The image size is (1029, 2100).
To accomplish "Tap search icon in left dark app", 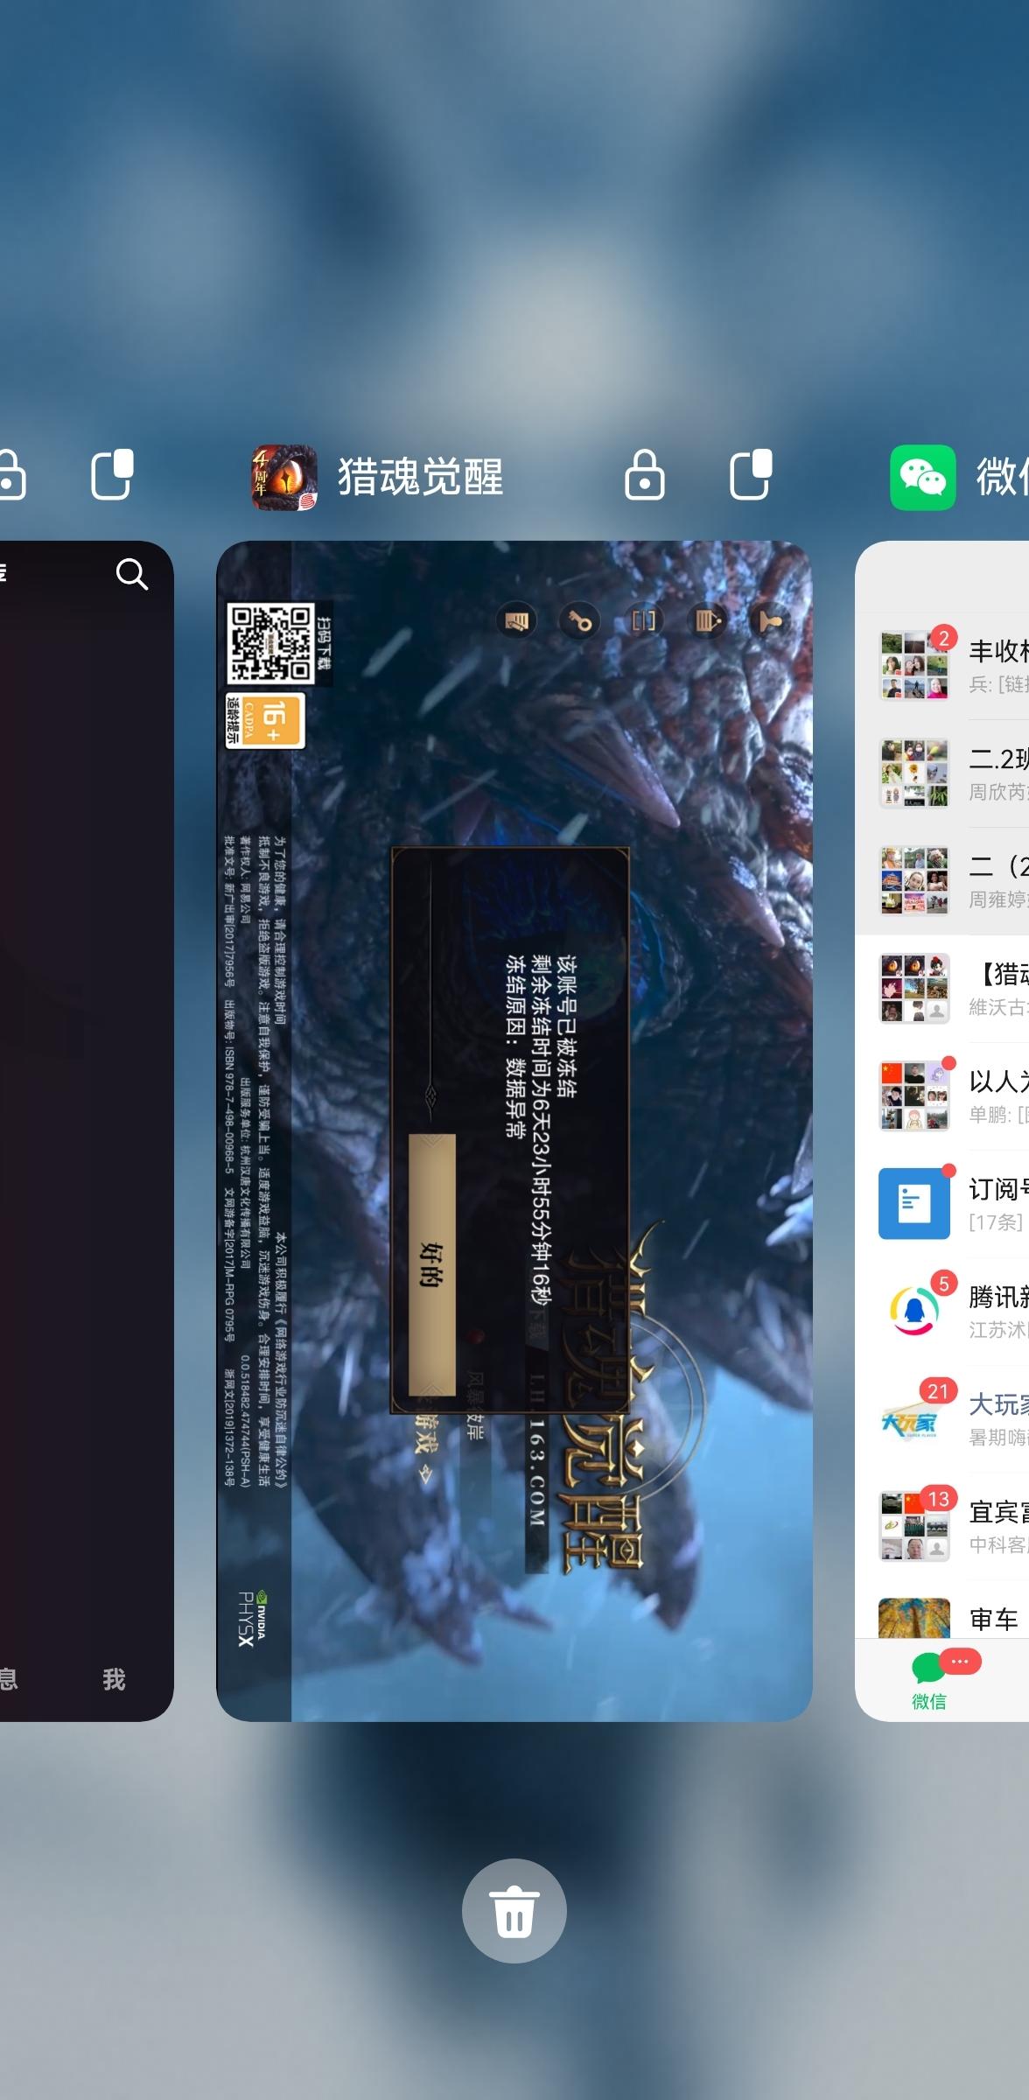I will coord(132,574).
